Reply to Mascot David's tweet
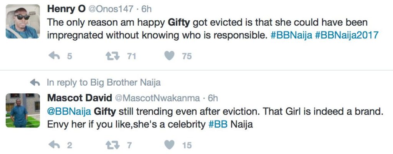The height and width of the screenshot is (154, 393). (56, 145)
